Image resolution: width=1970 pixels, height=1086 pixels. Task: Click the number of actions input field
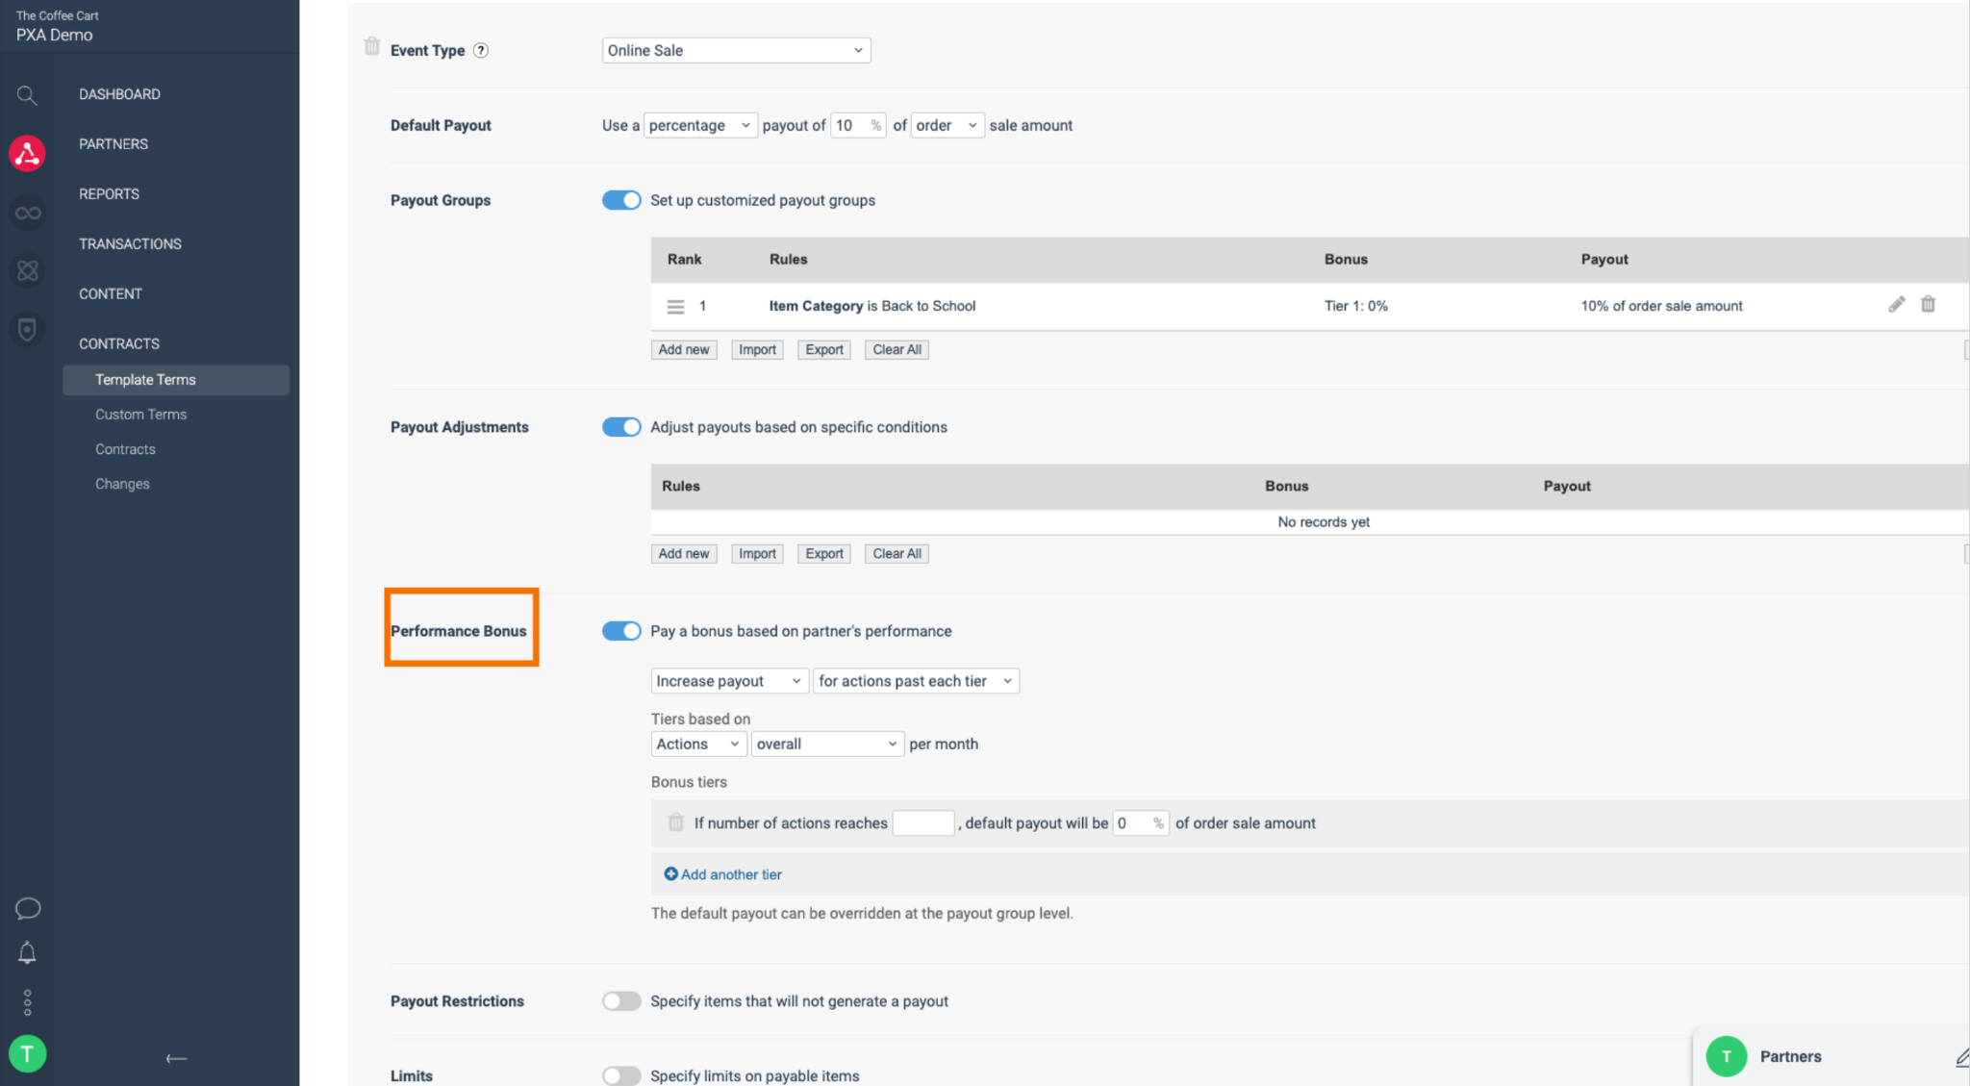(922, 823)
